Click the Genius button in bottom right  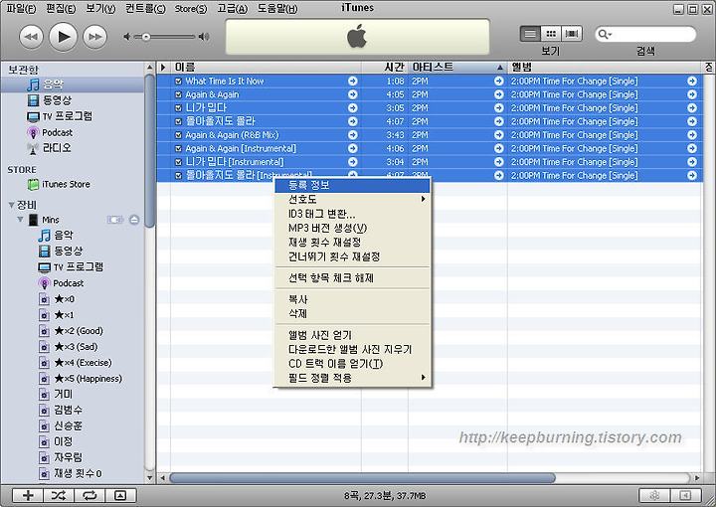pyautogui.click(x=654, y=496)
